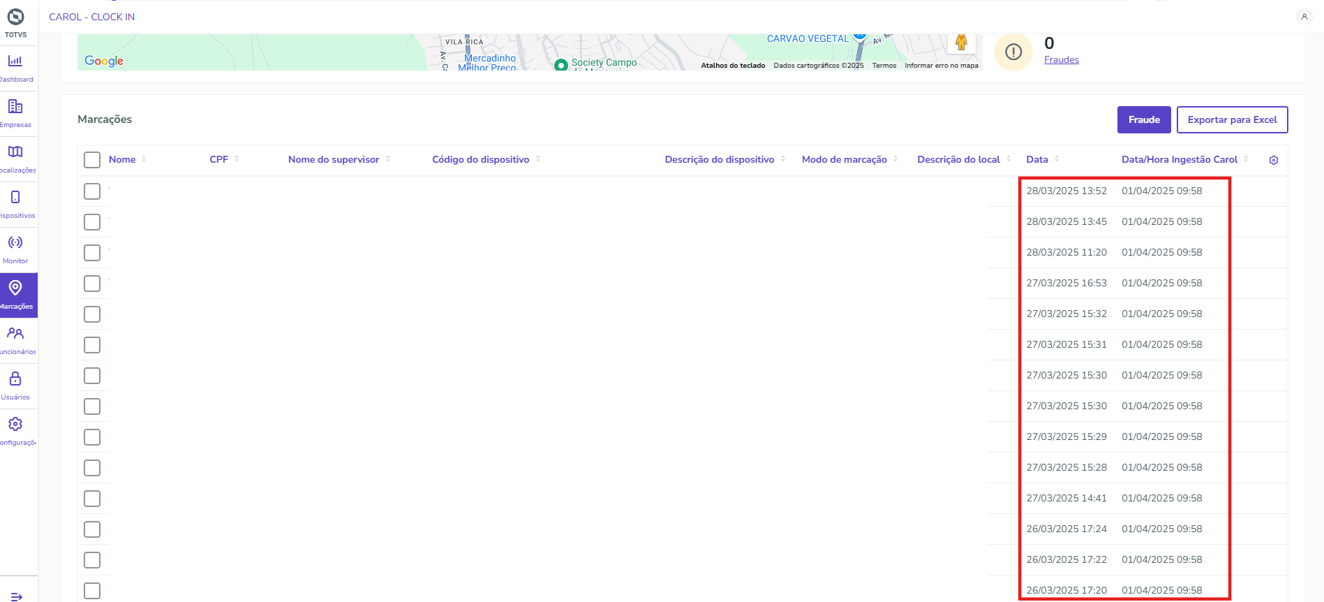1324x602 pixels.
Task: Open the Funcionários section
Action: [15, 341]
